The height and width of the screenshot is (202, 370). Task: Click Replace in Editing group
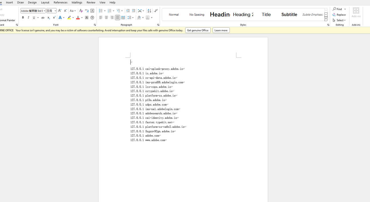339,15
